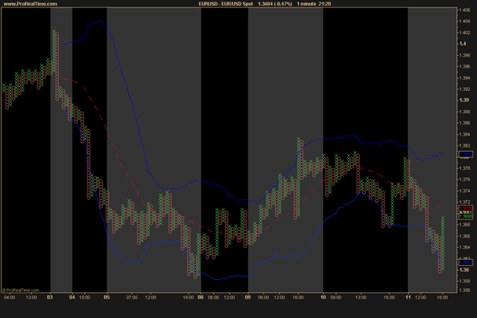Click the 1.368 price axis label
477x318 pixels.
click(464, 225)
